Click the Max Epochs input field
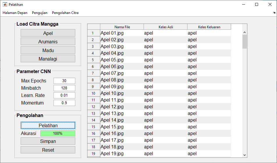Screen dimensions: 277x163 coord(64,81)
